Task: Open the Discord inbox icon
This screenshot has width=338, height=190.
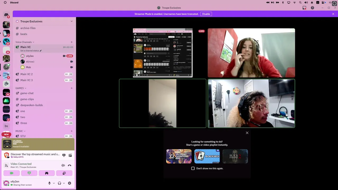Action: 304,8
